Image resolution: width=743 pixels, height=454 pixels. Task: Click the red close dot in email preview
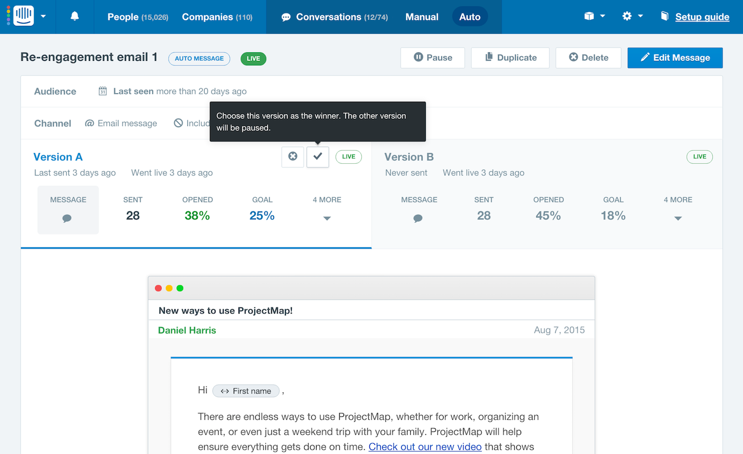tap(158, 288)
